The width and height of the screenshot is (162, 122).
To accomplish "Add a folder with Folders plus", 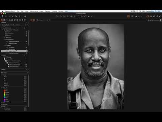I will [24, 55].
